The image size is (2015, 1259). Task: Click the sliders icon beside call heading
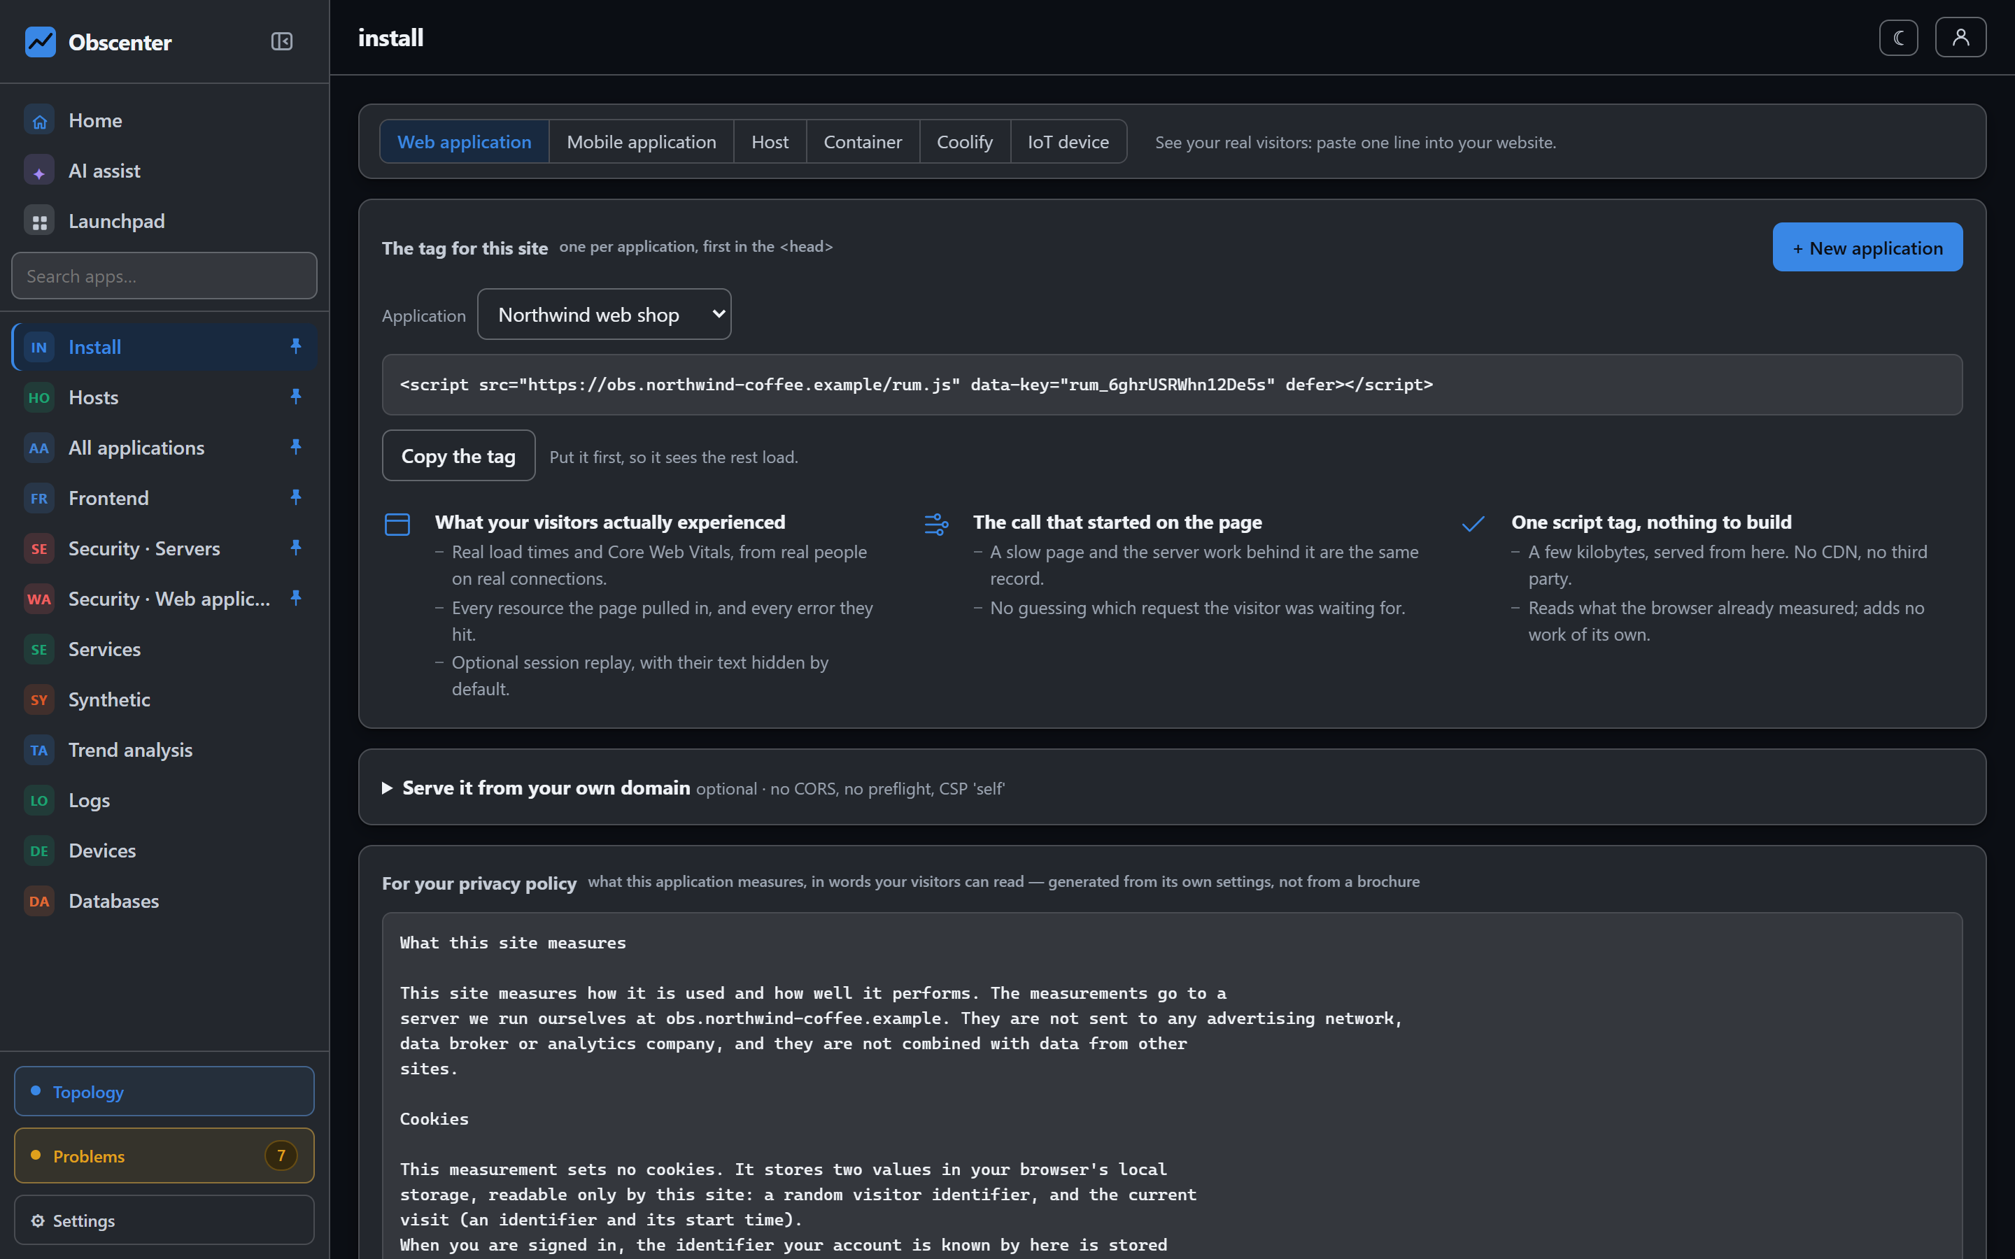[x=936, y=524]
